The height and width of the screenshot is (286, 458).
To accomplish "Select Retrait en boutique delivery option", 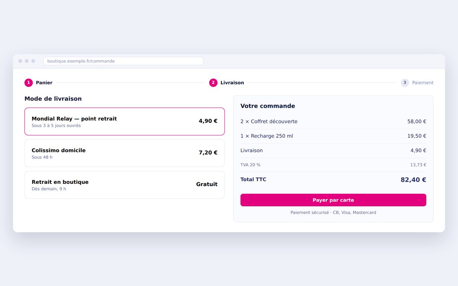I will pyautogui.click(x=124, y=185).
